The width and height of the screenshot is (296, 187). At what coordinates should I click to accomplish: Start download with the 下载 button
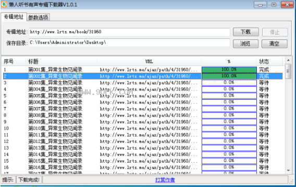coord(246,32)
